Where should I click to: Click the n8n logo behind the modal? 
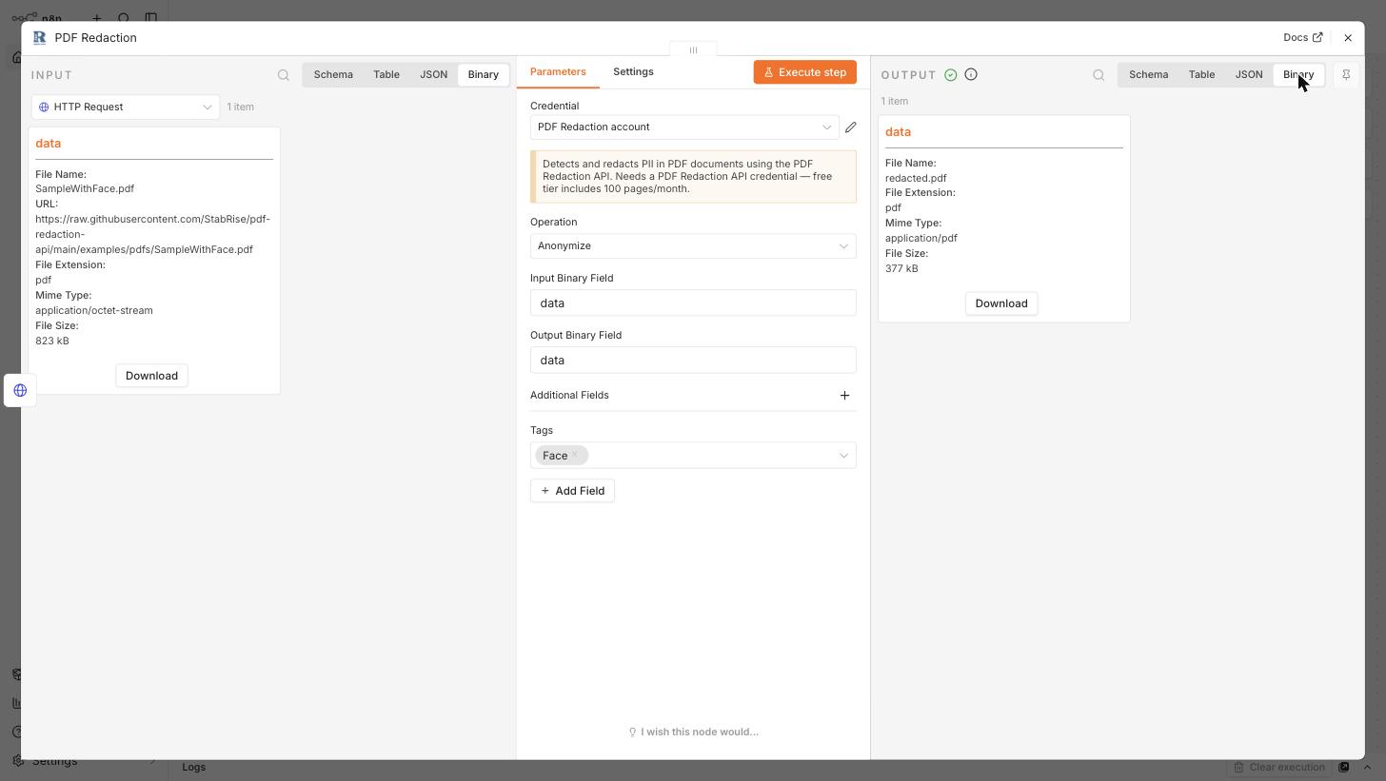36,18
